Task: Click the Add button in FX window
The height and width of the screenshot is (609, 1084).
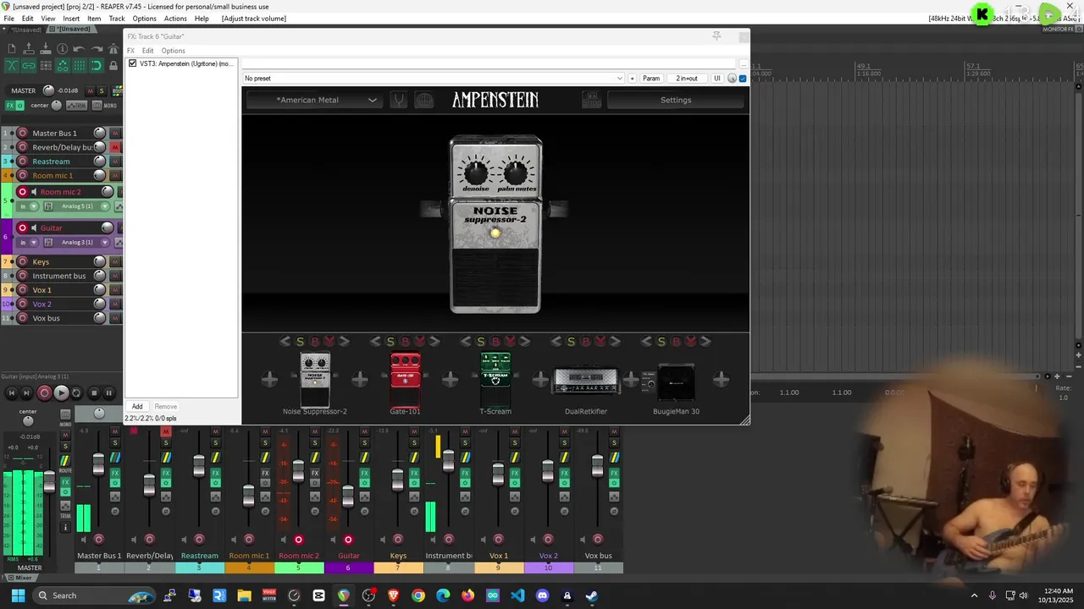Action: (x=137, y=407)
